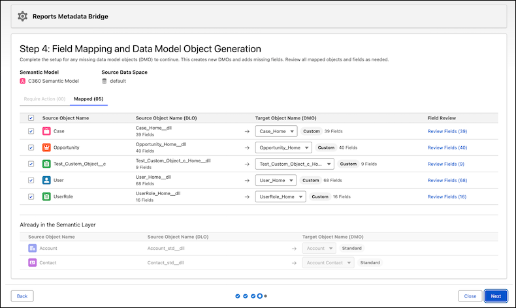Open Review Fields (68) for User
This screenshot has height=308, width=516.
tap(447, 180)
